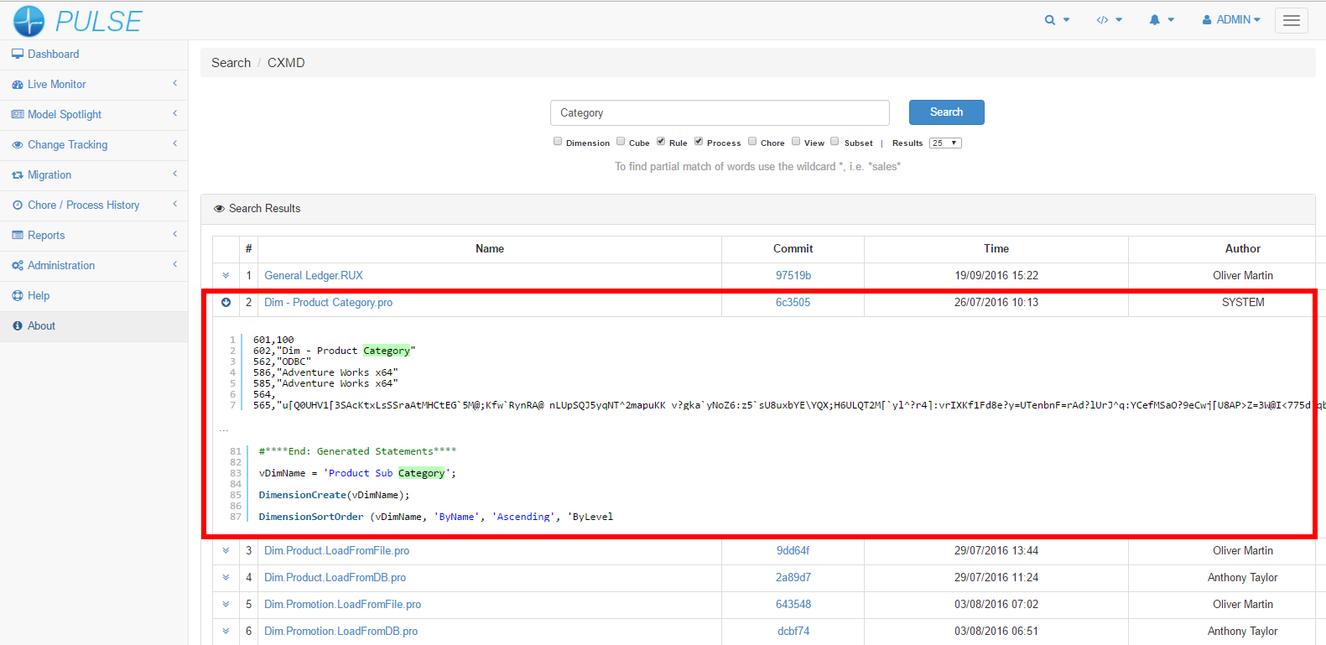Toggle the Chore checkbox

point(752,142)
